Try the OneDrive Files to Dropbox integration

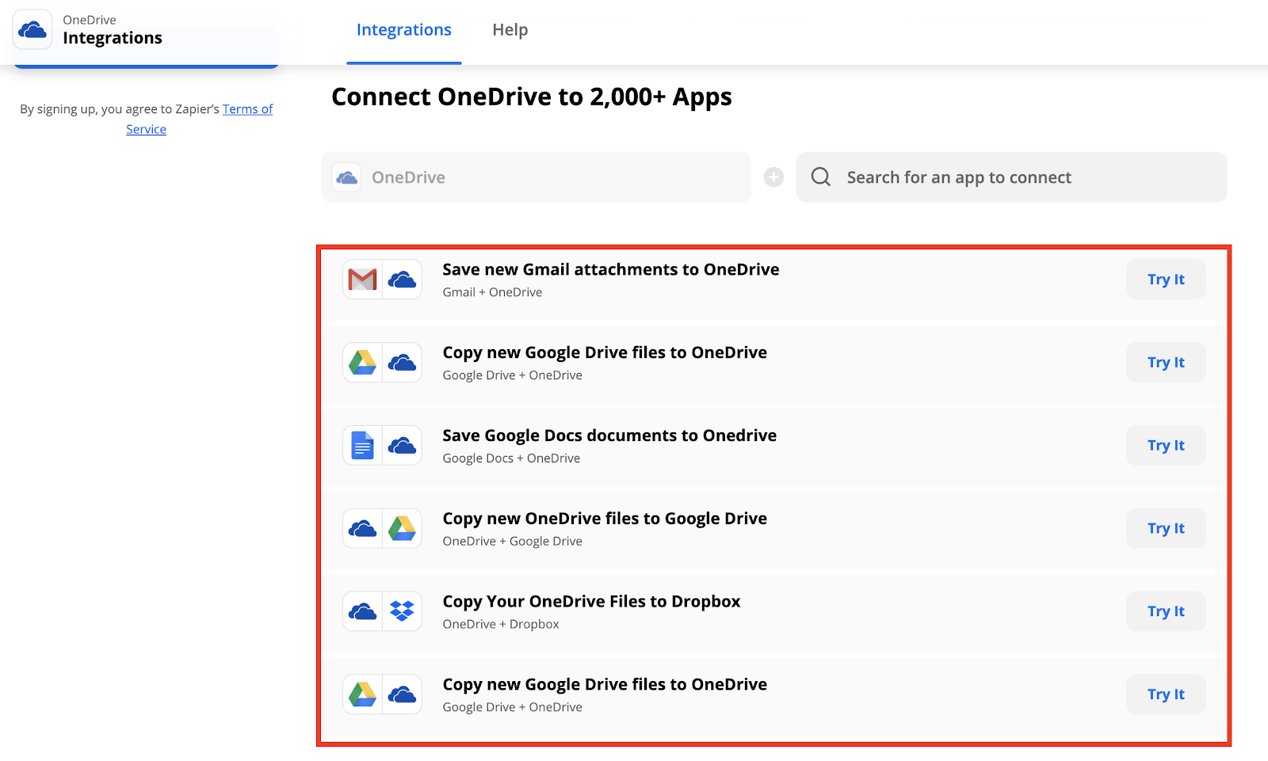pyautogui.click(x=1166, y=611)
